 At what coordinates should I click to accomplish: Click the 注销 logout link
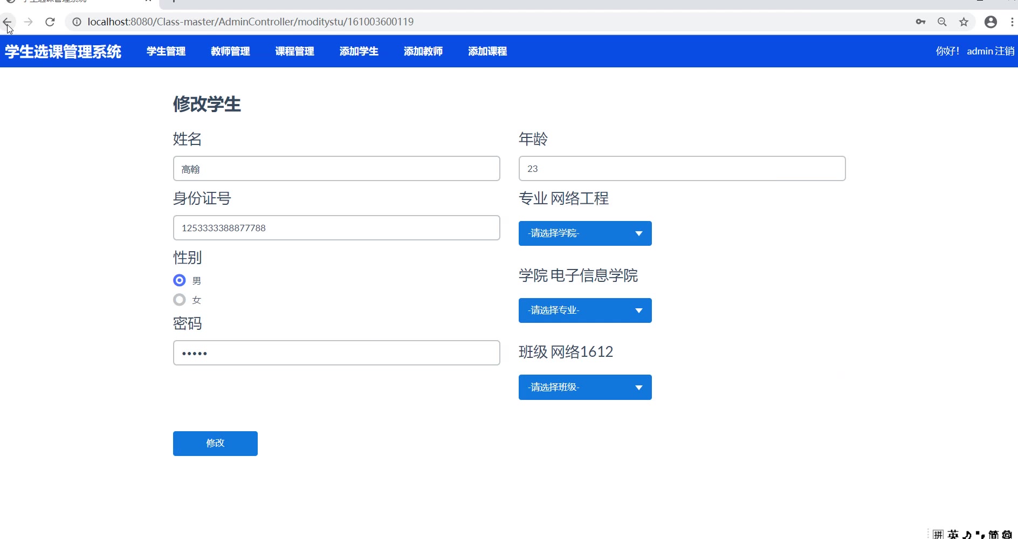click(x=1005, y=51)
